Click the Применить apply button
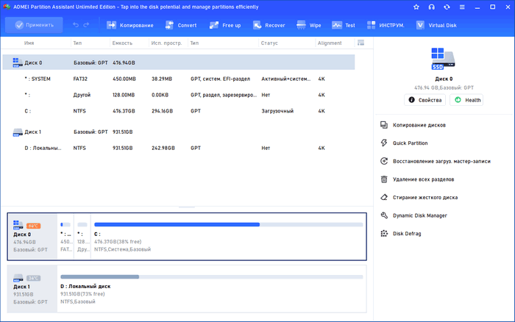The width and height of the screenshot is (515, 322). [33, 25]
